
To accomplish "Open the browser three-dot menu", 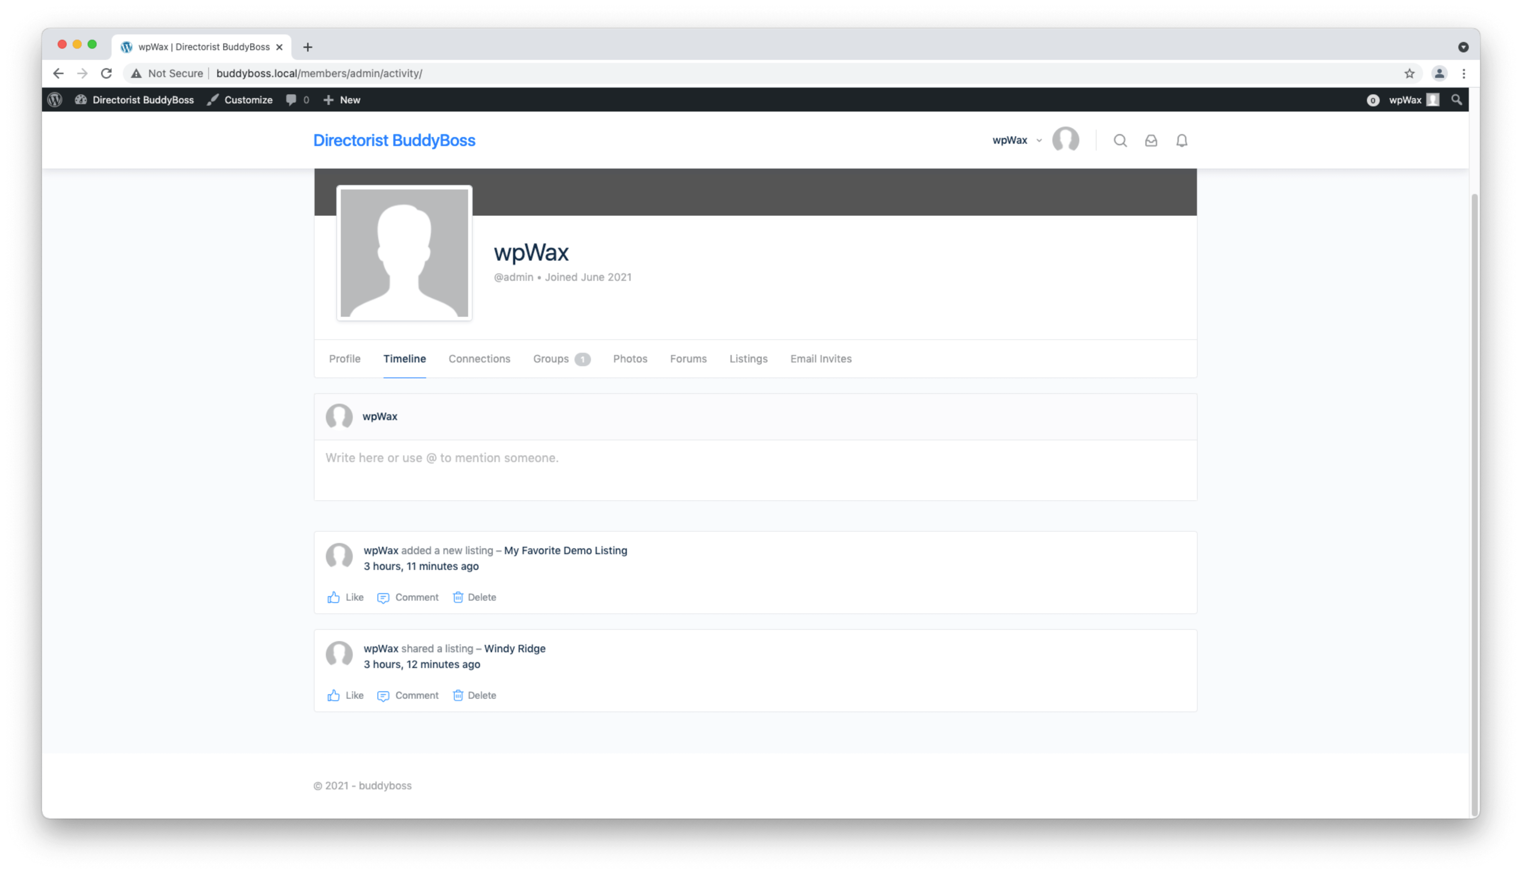I will pyautogui.click(x=1463, y=73).
